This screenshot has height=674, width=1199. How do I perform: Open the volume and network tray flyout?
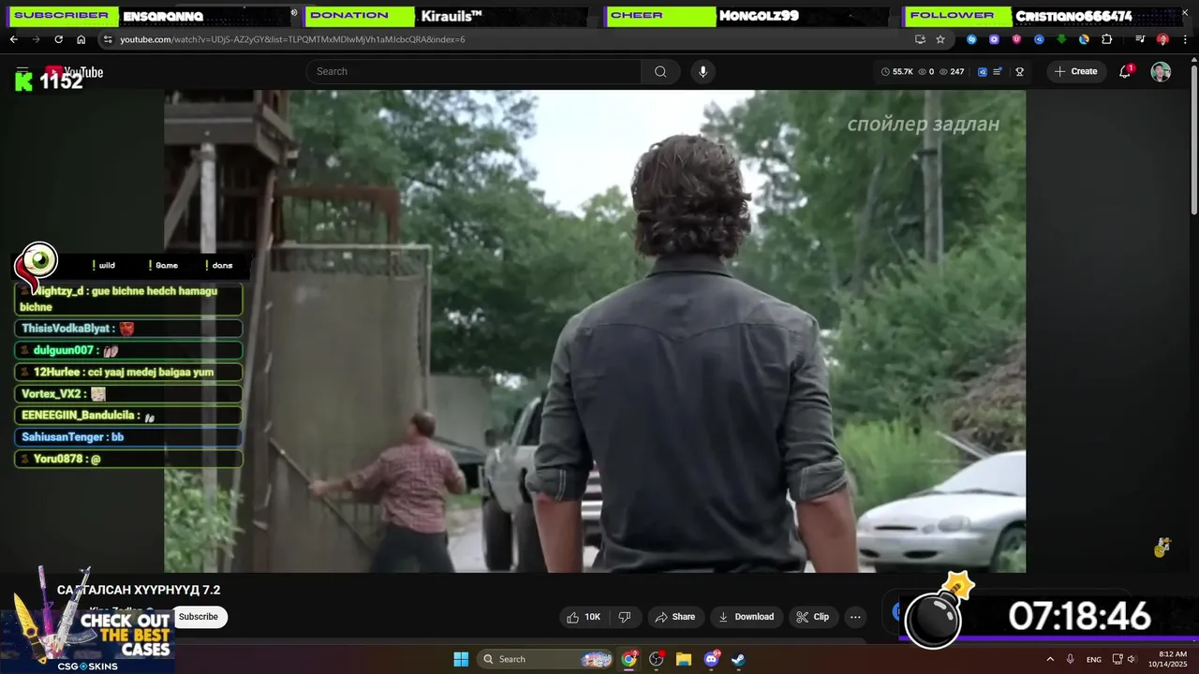[x=1124, y=659]
